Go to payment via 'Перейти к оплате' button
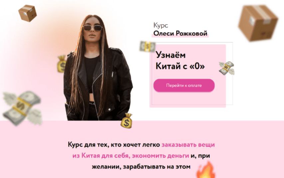The image size is (284, 178). (x=184, y=86)
